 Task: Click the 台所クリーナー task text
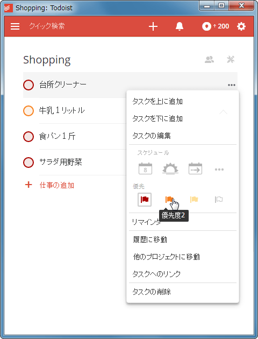pos(63,84)
